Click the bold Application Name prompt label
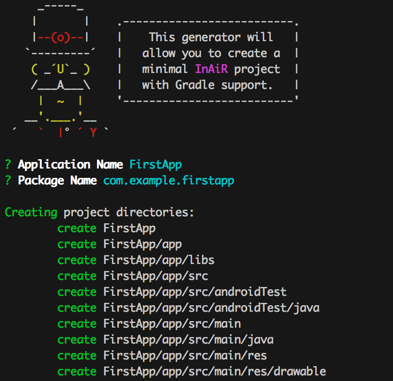393x381 pixels. click(71, 165)
